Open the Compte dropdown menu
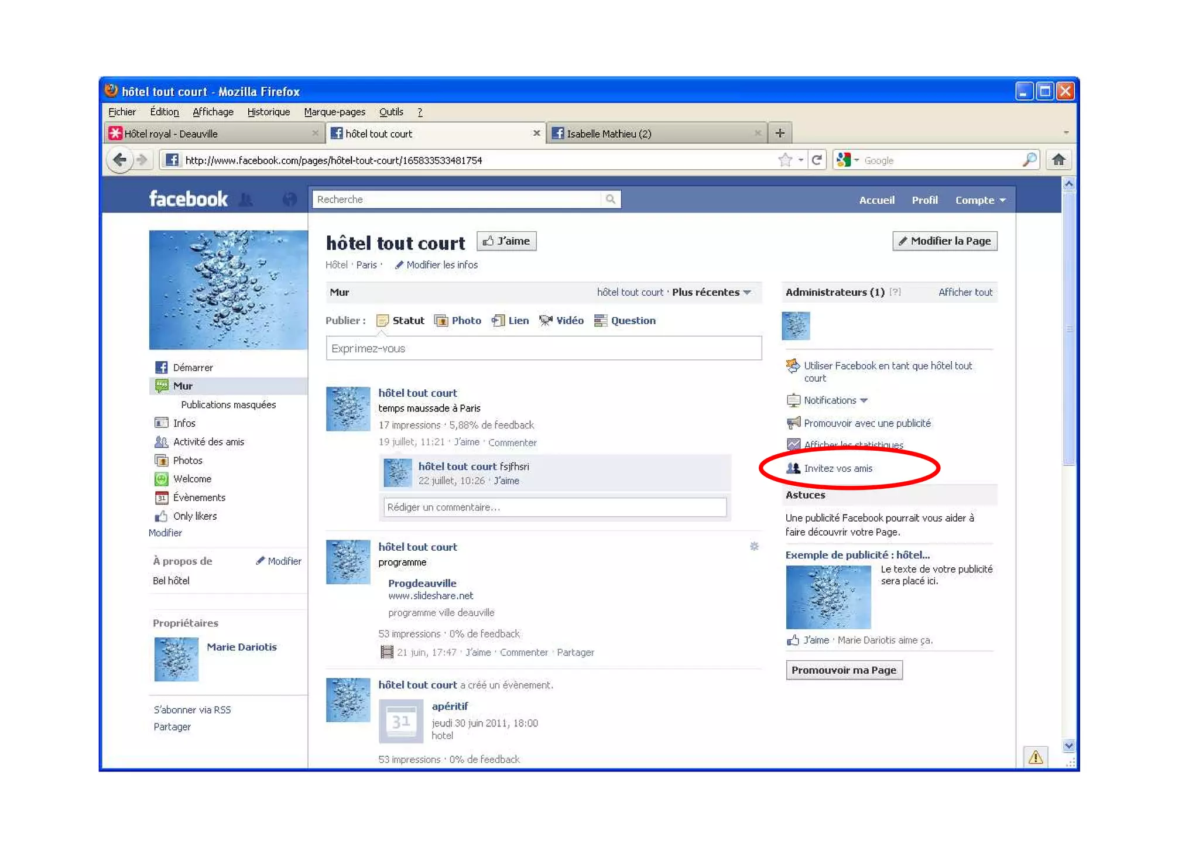This screenshot has height=847, width=1199. [x=980, y=200]
